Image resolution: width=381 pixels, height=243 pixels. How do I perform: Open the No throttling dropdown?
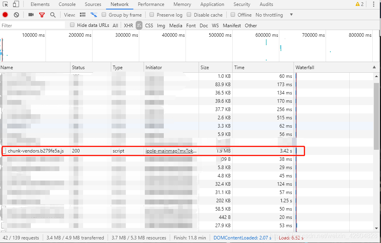tap(274, 15)
